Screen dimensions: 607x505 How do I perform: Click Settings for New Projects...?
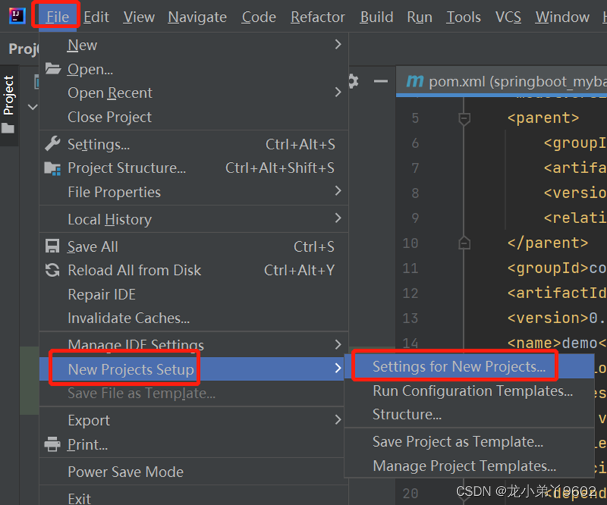point(469,366)
